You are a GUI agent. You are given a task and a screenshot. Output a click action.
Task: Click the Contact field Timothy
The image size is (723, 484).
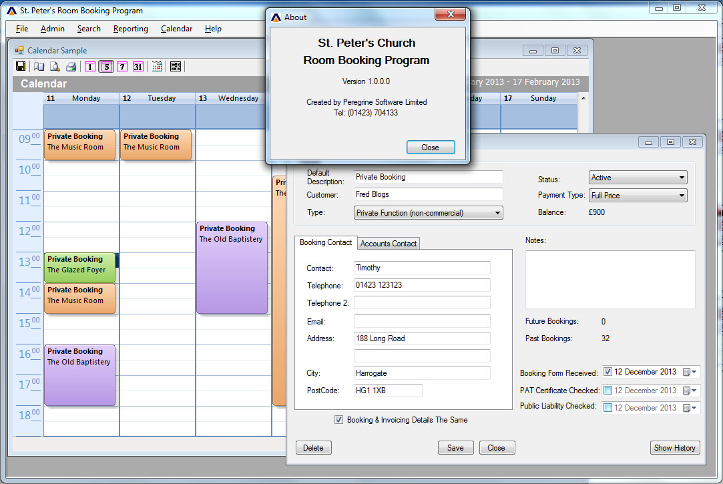(422, 268)
